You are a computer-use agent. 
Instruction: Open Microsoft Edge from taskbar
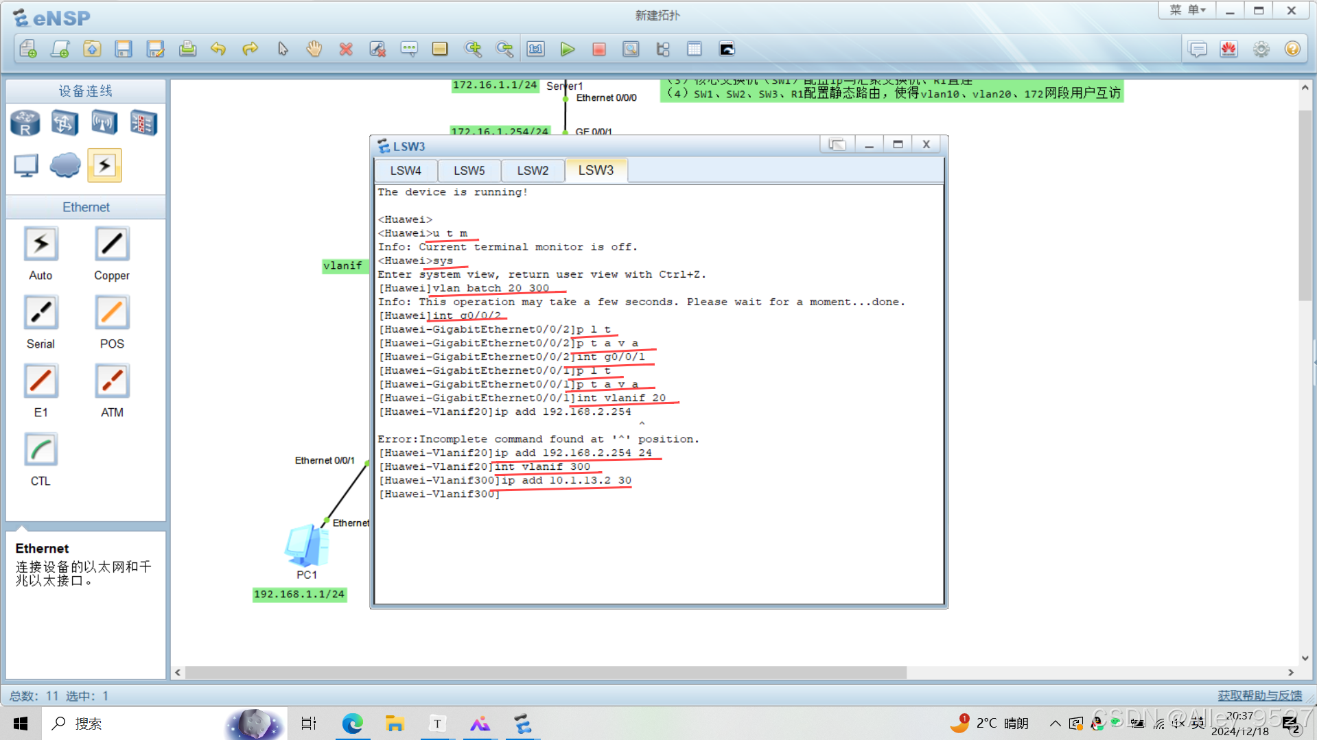(x=353, y=724)
